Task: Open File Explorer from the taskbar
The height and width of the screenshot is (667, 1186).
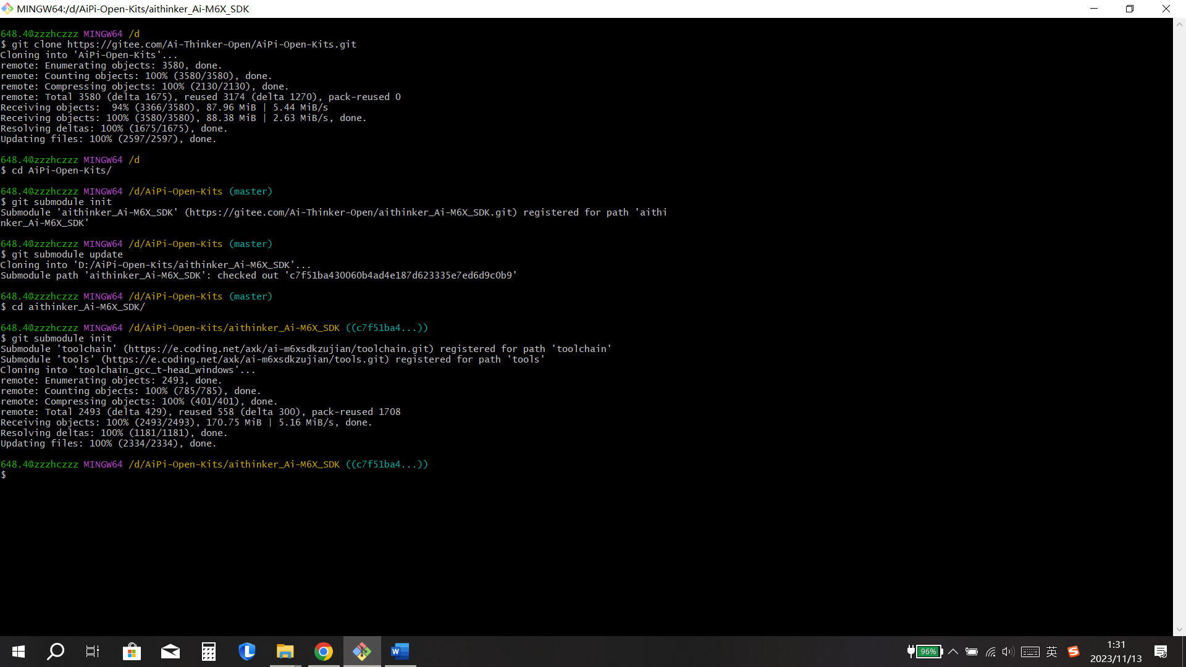Action: (x=285, y=652)
